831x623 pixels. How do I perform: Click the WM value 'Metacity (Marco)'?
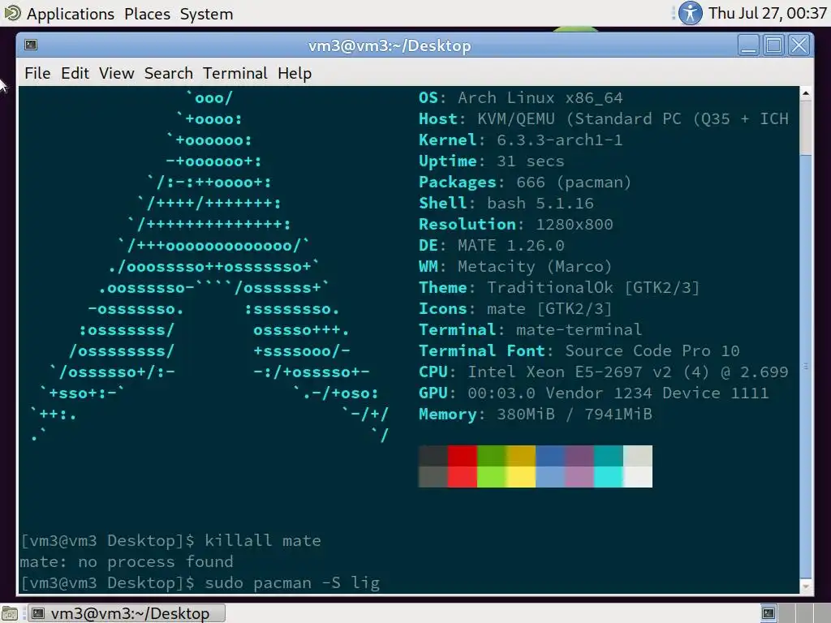coord(536,266)
